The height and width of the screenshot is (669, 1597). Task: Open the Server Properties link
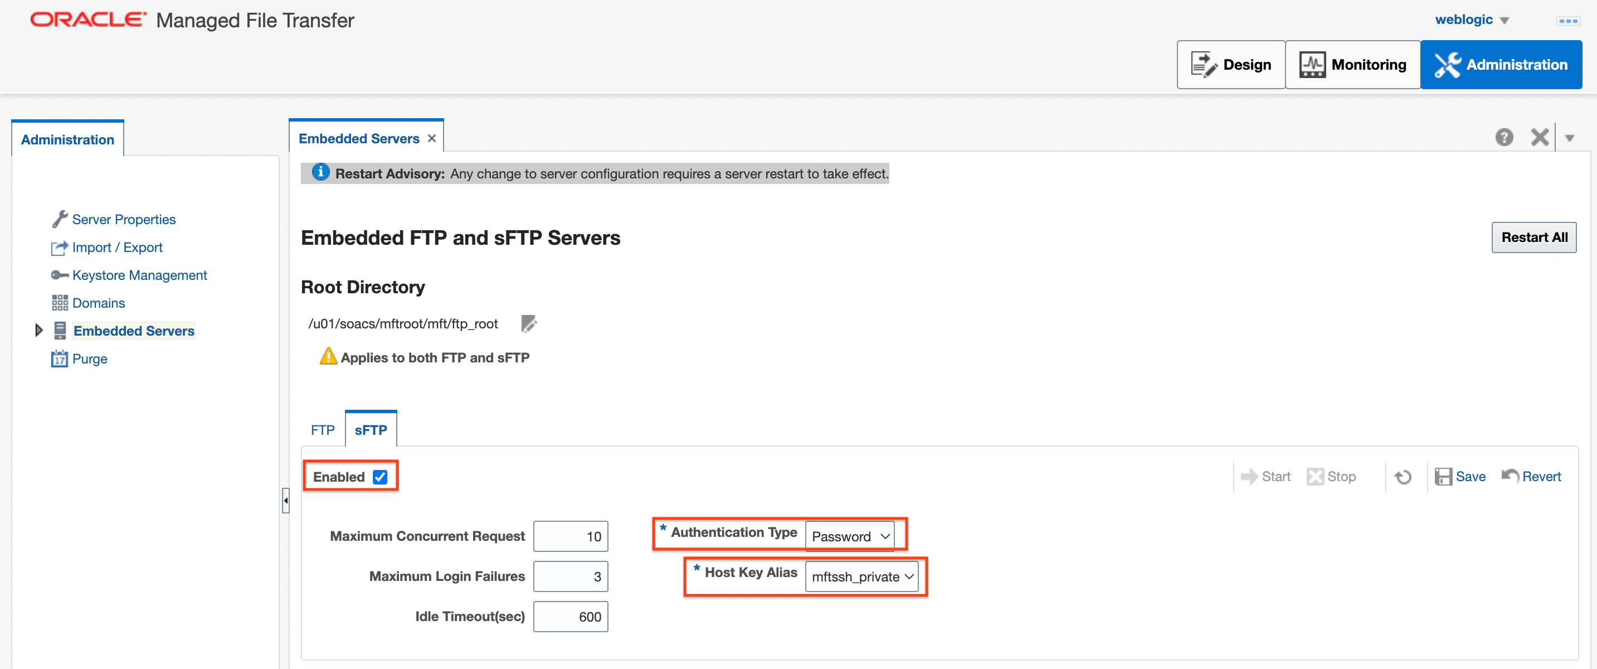(x=124, y=219)
